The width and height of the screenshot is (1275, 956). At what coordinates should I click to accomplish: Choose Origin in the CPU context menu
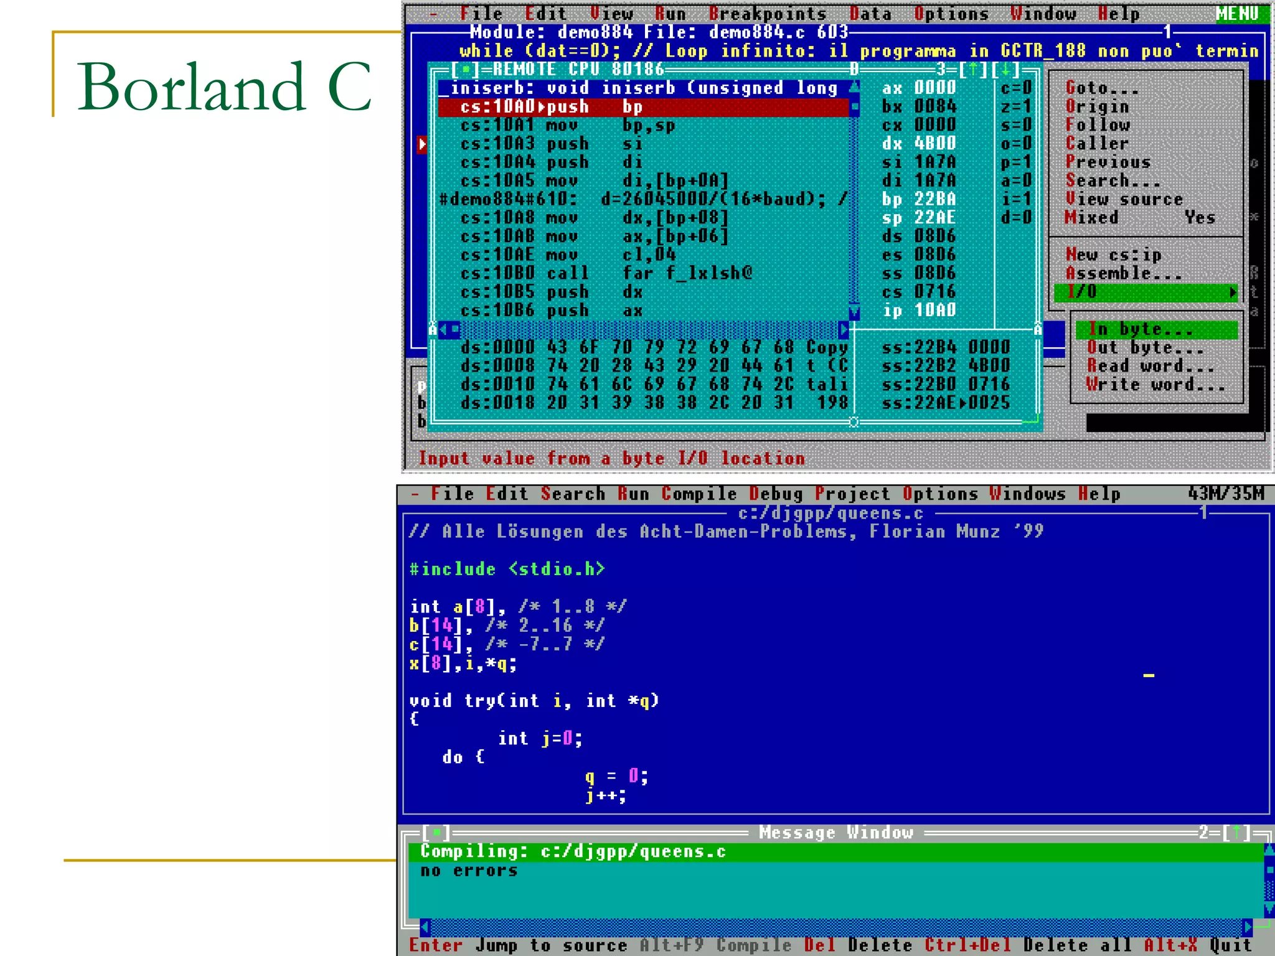(1096, 106)
